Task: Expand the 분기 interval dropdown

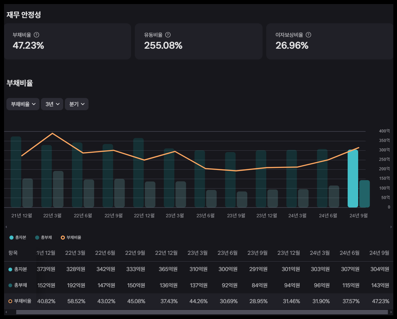Action: 77,104
